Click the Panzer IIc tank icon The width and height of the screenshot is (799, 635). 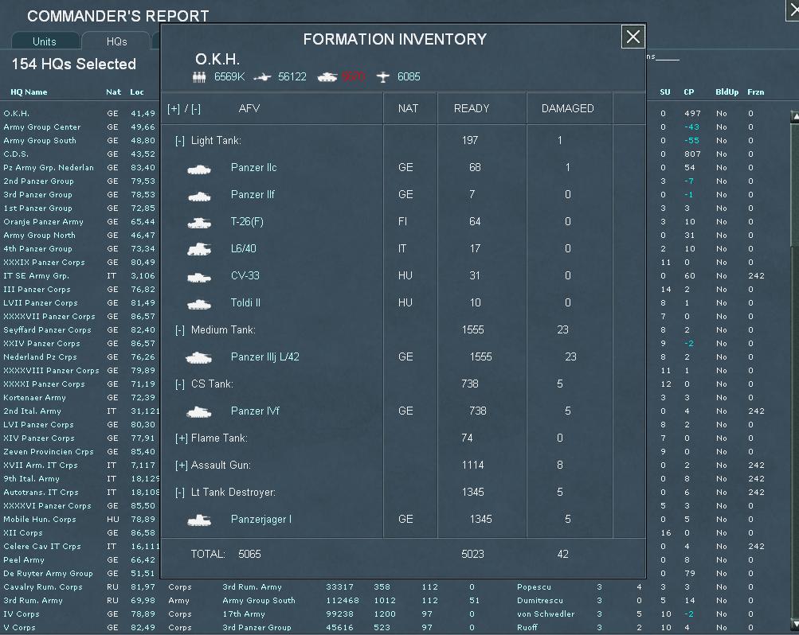coord(199,169)
